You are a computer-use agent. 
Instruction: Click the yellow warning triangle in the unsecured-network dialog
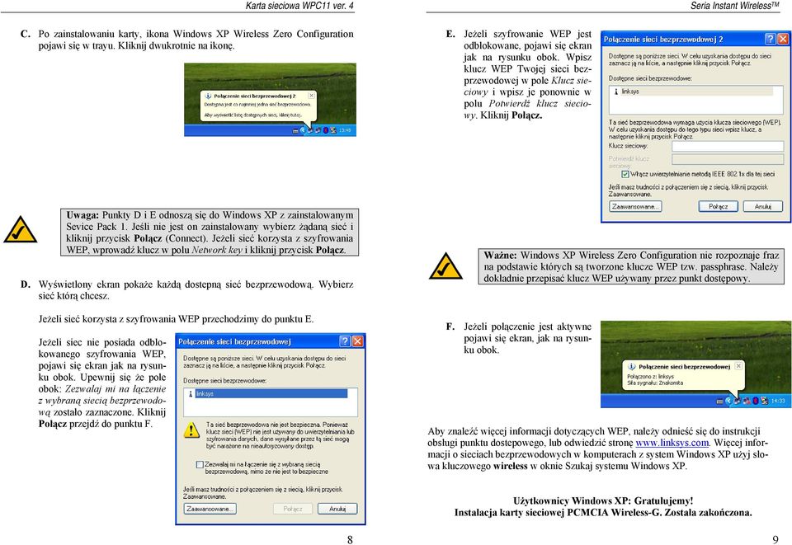tap(191, 430)
